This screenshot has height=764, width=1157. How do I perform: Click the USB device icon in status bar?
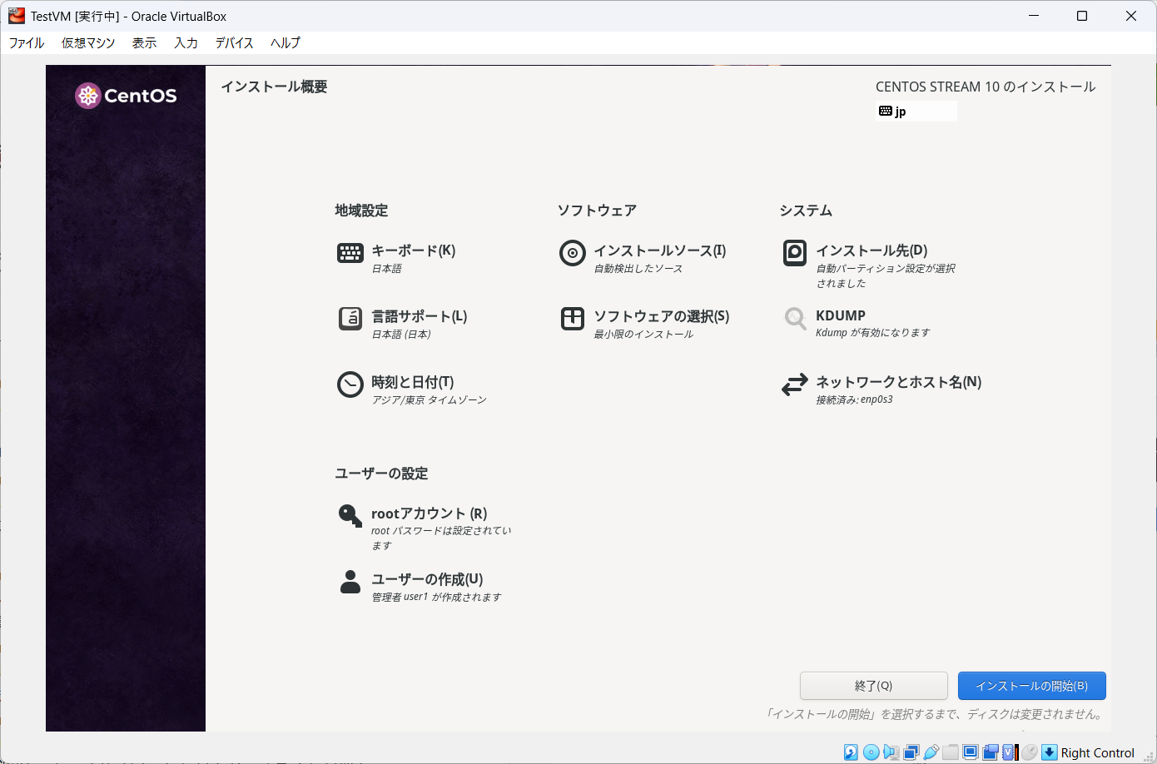[931, 752]
